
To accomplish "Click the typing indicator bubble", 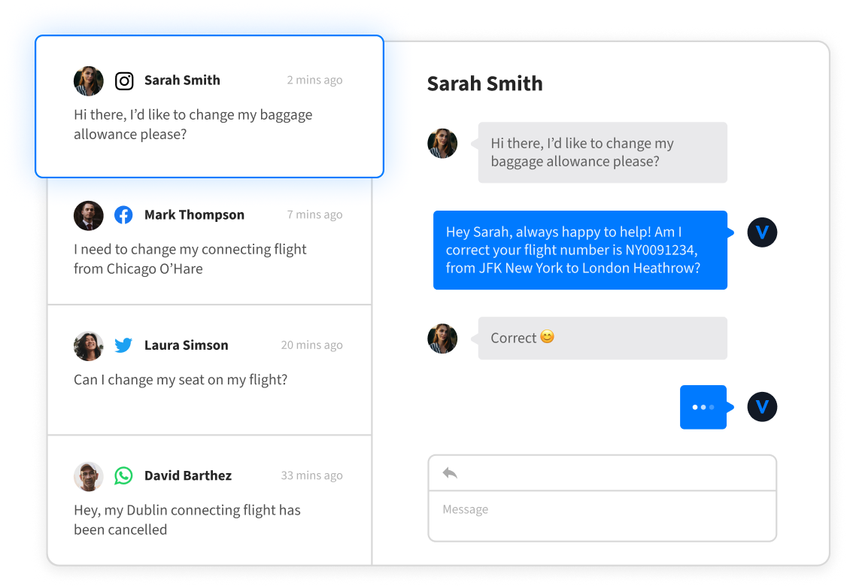I will point(703,406).
